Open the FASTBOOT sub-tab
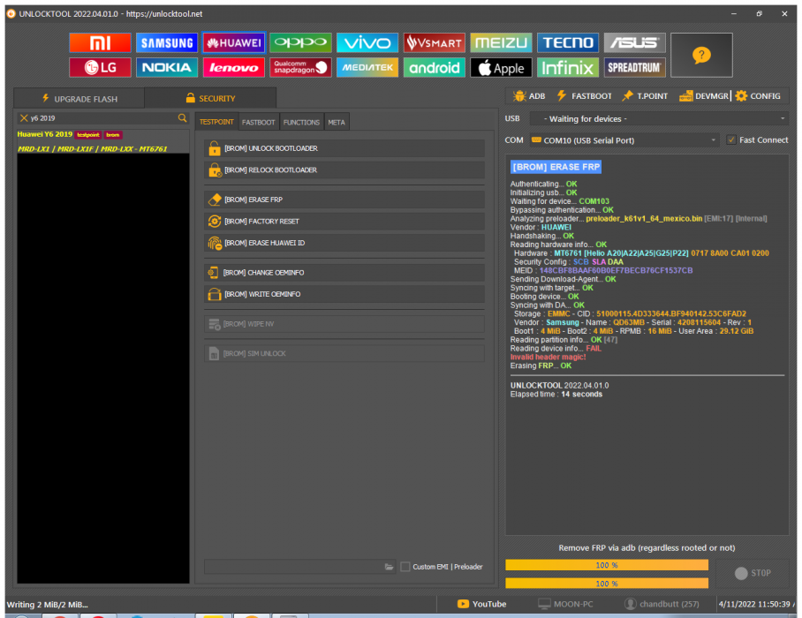 [x=258, y=122]
